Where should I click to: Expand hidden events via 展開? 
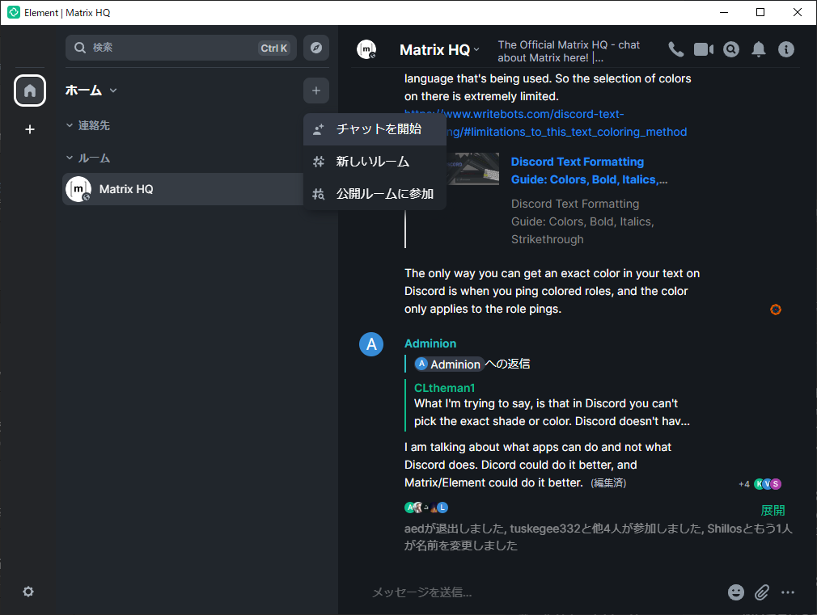tap(772, 510)
